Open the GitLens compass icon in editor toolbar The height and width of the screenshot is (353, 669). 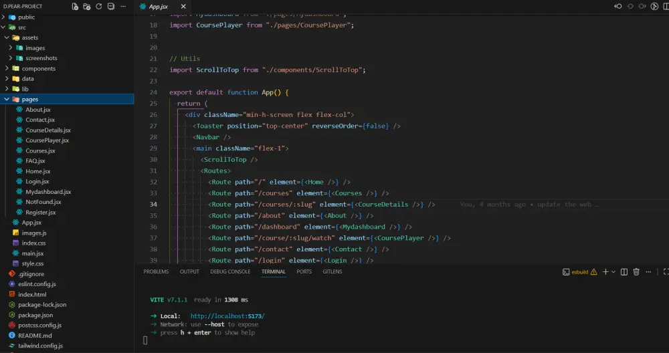654,7
